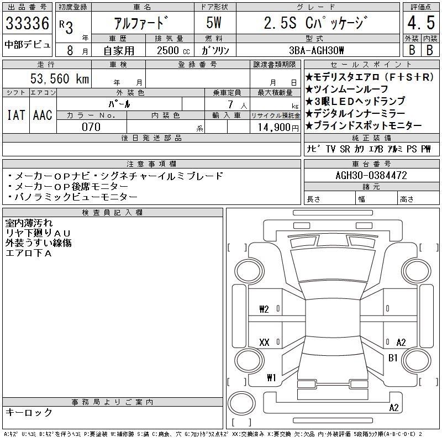Click color number 070
The image size is (442, 442).
pos(91,127)
